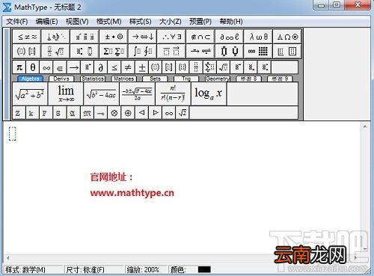Screen dimensions: 374x276
Task: Open the underbar and overbar templates palette
Action: (171, 52)
